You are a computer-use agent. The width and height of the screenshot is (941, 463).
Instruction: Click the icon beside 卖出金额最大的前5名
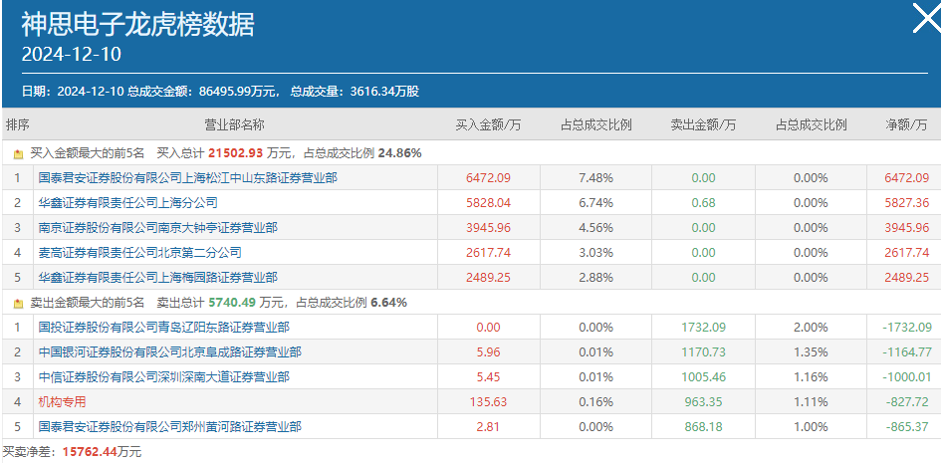(x=18, y=304)
